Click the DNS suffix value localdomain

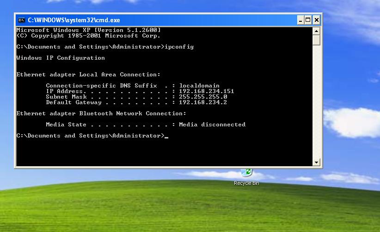(199, 86)
